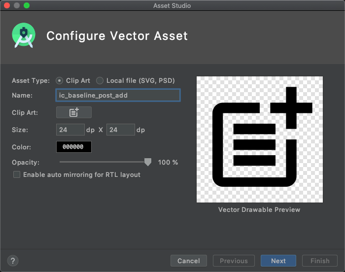The height and width of the screenshot is (272, 345).
Task: Click the Name field ic_baseline_post_add
Action: coord(118,95)
